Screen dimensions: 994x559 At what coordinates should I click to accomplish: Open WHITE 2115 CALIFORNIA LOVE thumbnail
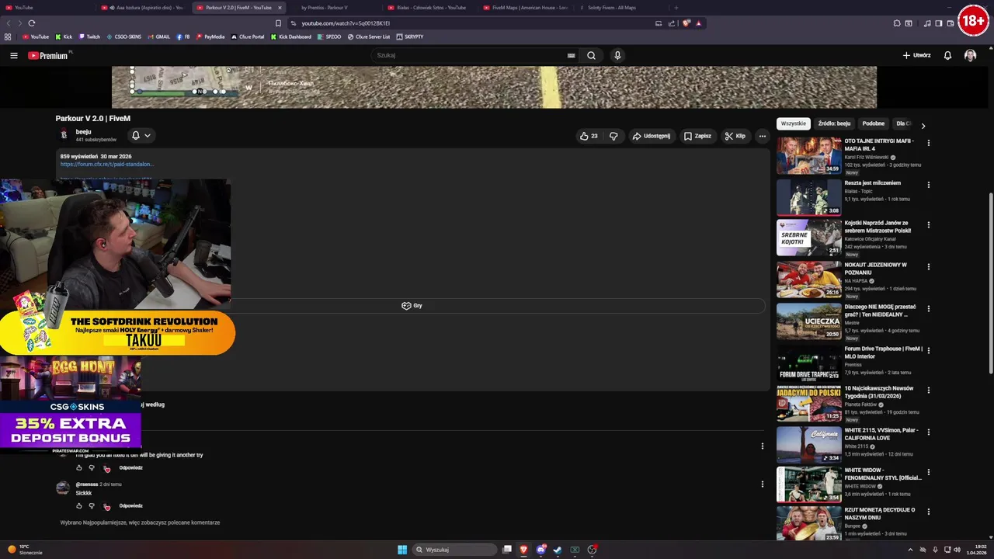pos(809,445)
